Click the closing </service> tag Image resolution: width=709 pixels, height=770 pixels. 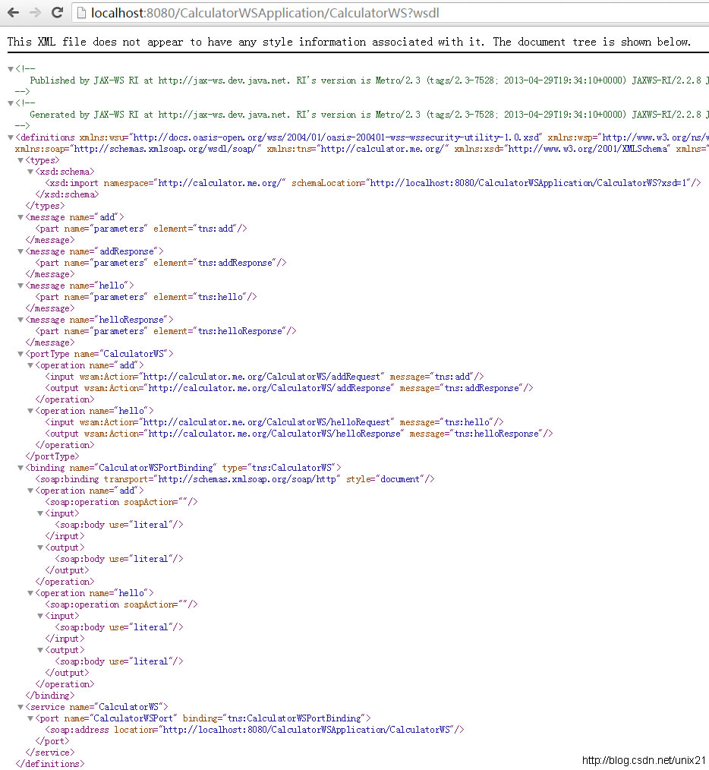[50, 753]
